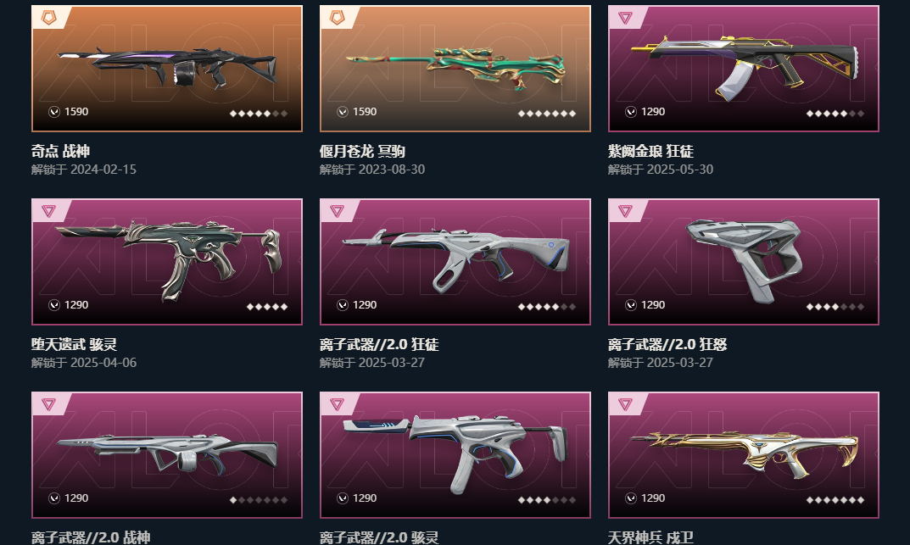Click the VP currency icon on 天界神兵 戍卫 card

(x=631, y=498)
